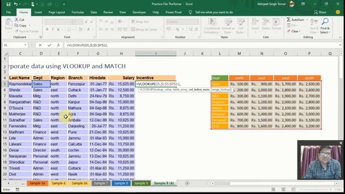Toggle Bold formatting

pos(47,29)
